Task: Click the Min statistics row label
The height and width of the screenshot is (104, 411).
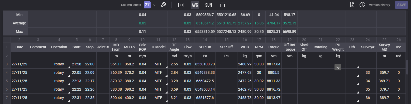Action: [x=19, y=15]
